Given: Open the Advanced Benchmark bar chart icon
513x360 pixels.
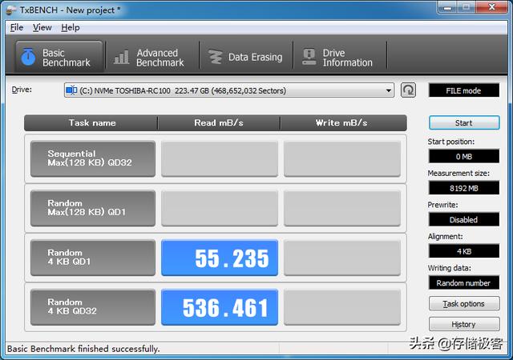Looking at the screenshot, I should [x=122, y=57].
